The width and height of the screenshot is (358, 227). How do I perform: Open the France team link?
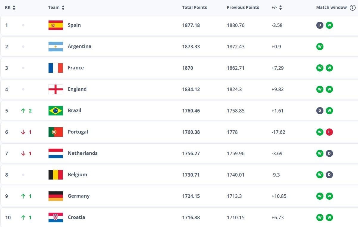[x=76, y=68]
